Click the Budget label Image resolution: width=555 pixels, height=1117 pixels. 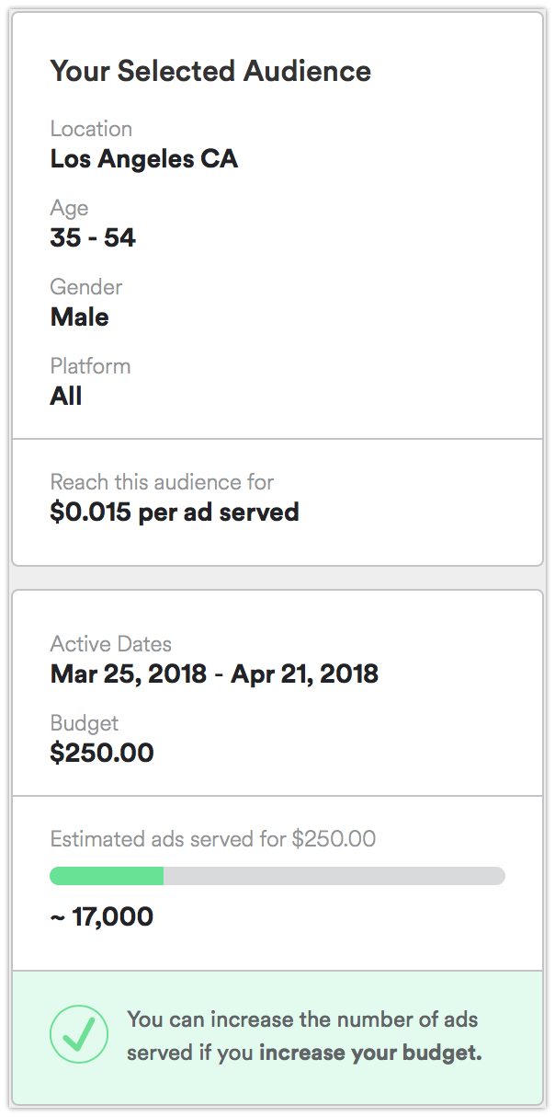[x=85, y=722]
